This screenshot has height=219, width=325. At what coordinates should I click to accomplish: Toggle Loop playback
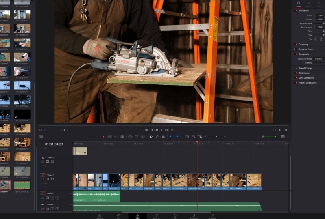(173, 130)
